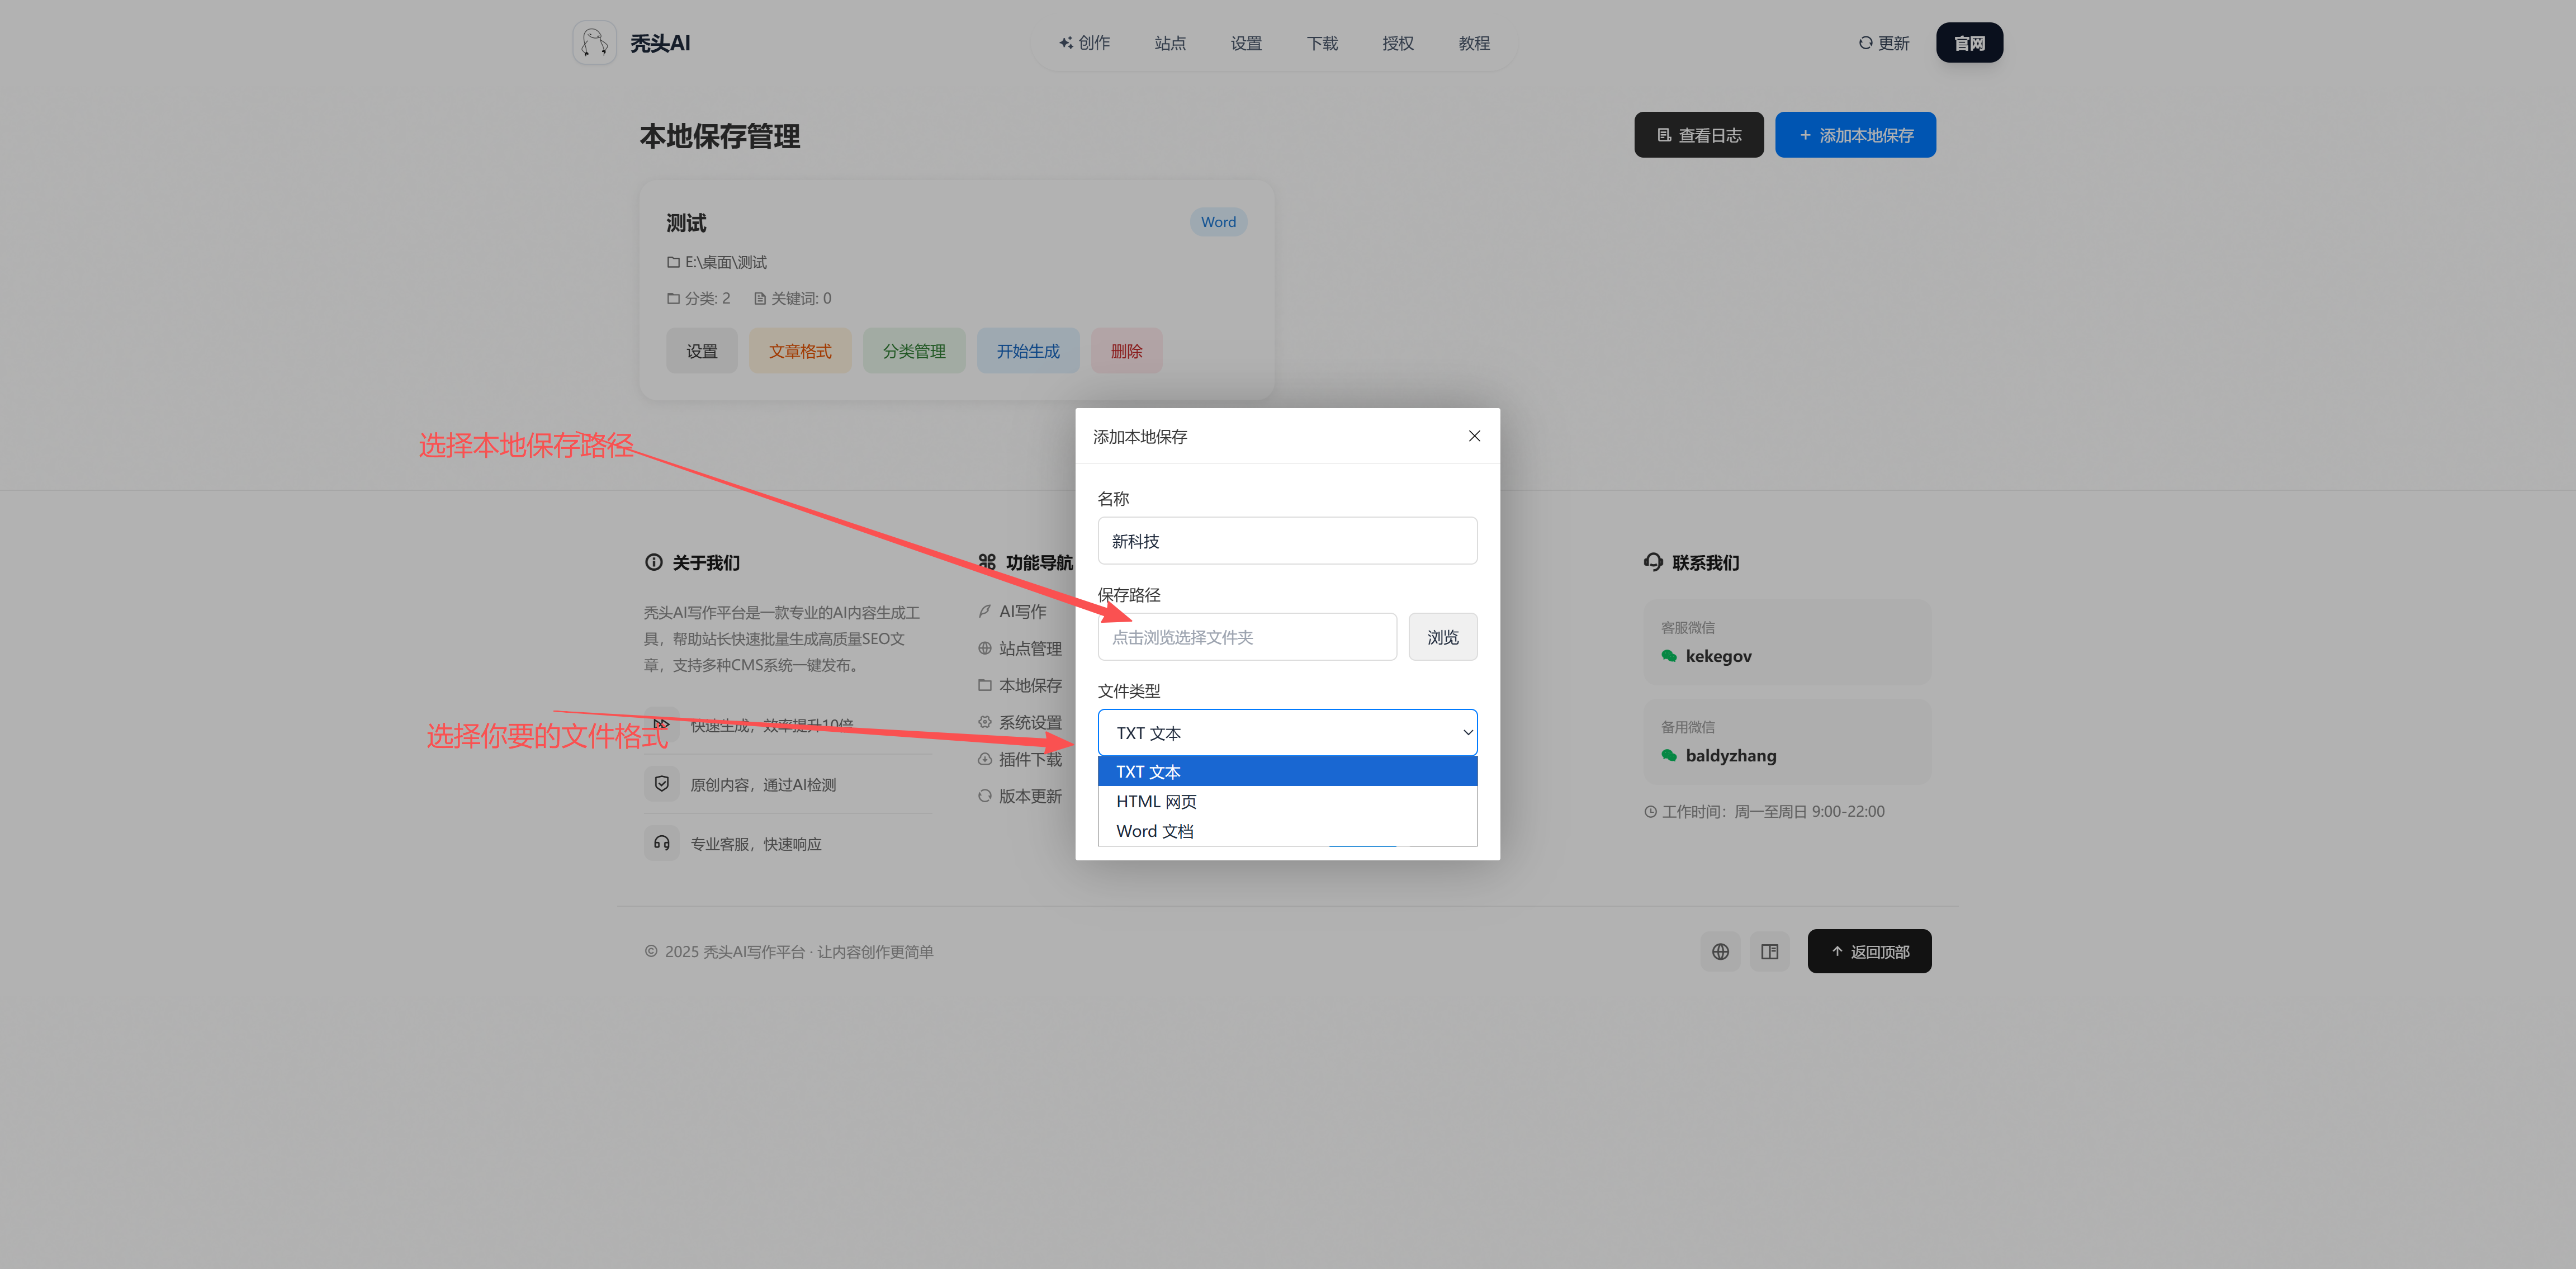
Task: Go to the 教程 navigation item
Action: 1473,43
